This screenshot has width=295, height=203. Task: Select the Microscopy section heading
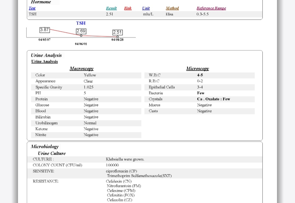(197, 68)
